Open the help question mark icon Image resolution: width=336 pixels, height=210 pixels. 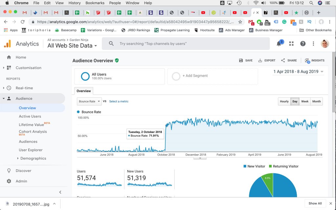[x=303, y=44]
